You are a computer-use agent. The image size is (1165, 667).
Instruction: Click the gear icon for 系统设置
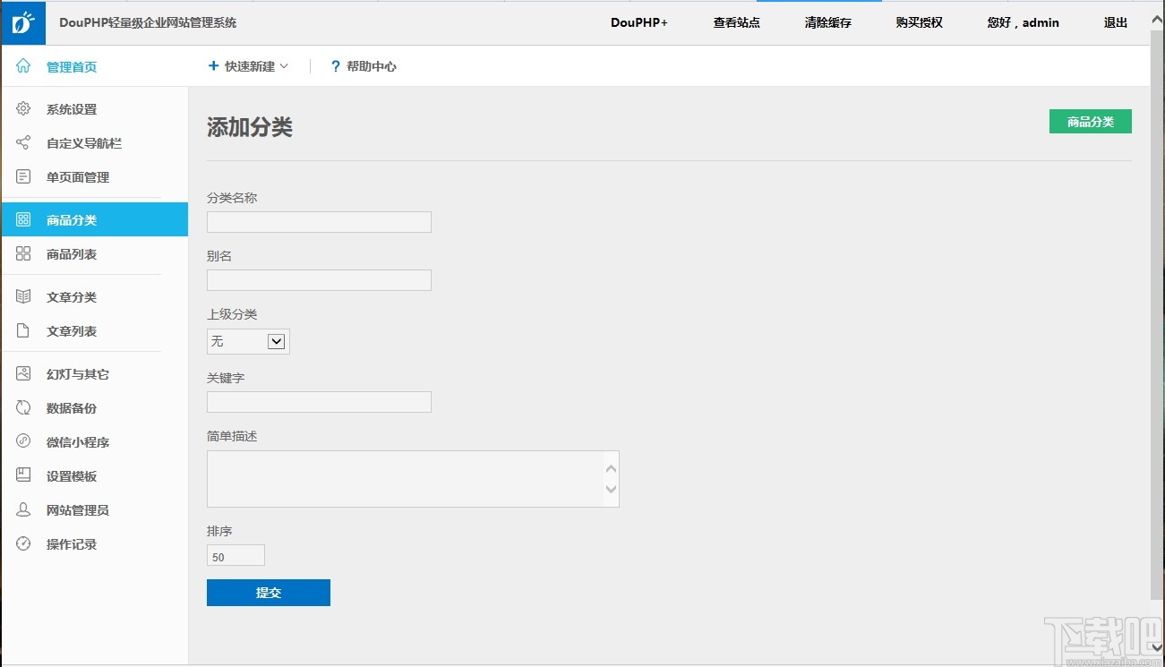tap(23, 109)
